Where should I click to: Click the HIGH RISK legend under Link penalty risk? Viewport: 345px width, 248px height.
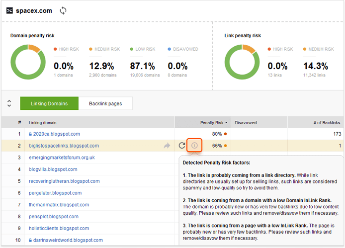(x=280, y=49)
